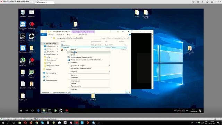Switch Explorer to large icons view button

click(x=129, y=92)
